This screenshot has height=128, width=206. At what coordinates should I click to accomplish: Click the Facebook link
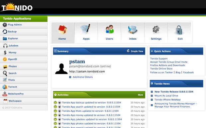188,72
